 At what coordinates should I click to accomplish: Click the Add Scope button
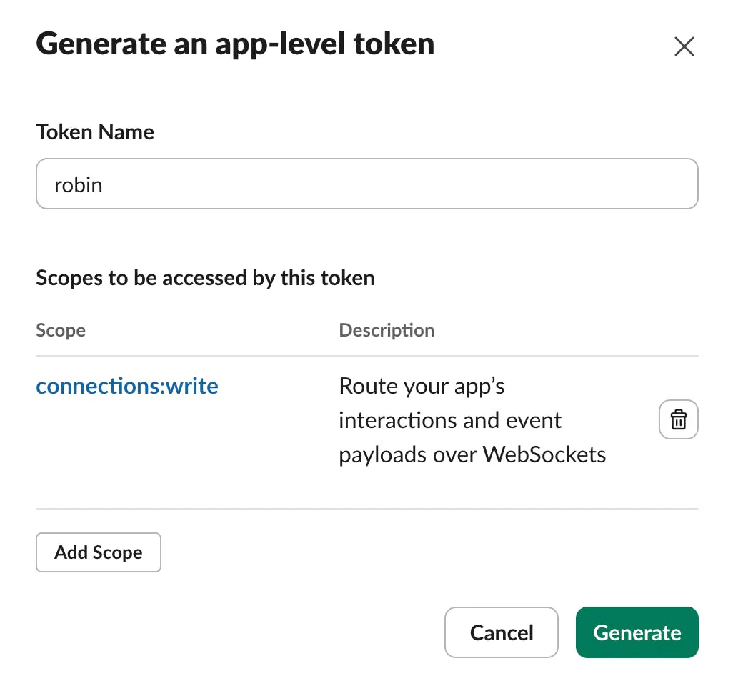click(x=99, y=552)
